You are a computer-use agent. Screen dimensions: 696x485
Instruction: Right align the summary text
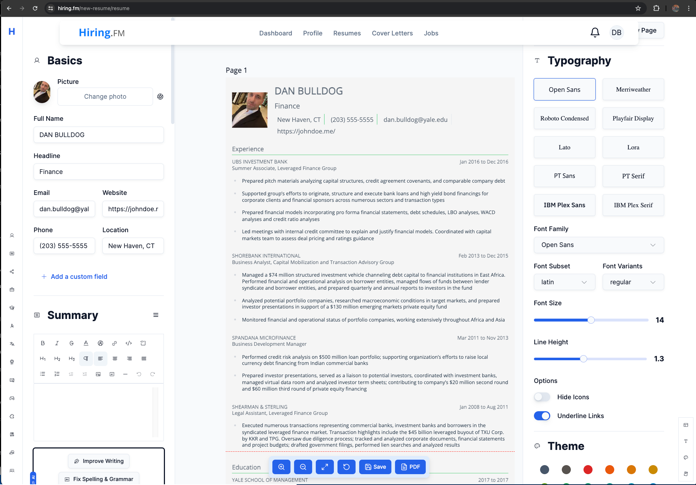pyautogui.click(x=129, y=359)
